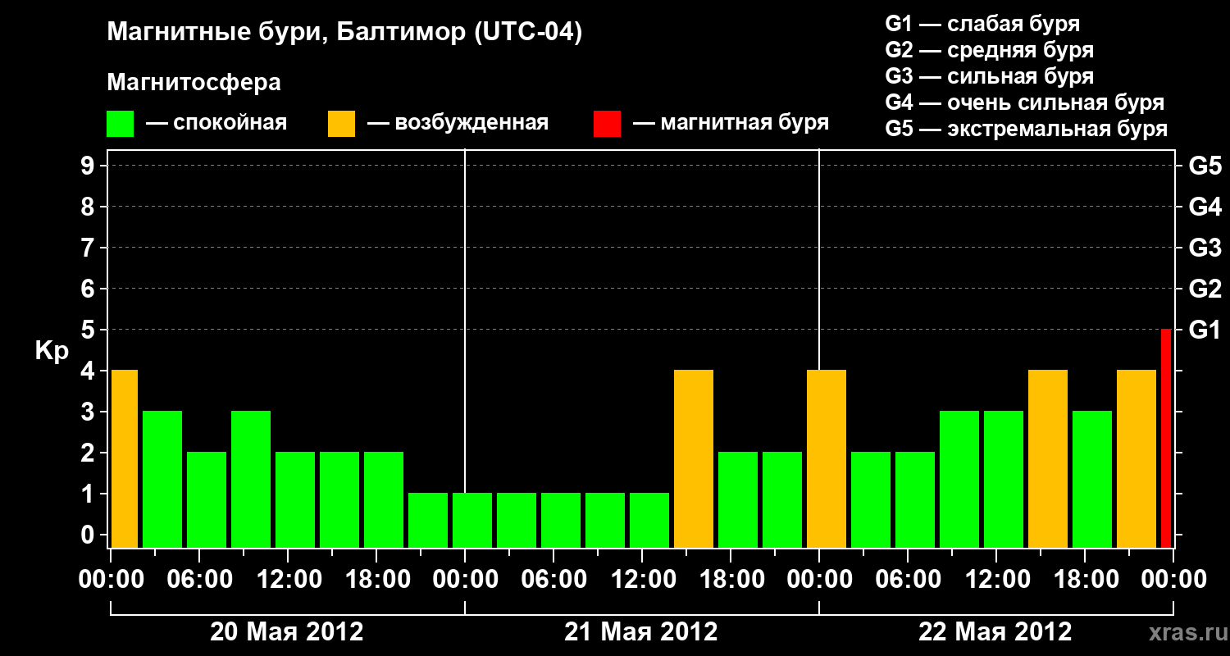The width and height of the screenshot is (1230, 656).
Task: Click the orange bar at 15:00 on 21 May
Action: tap(694, 458)
